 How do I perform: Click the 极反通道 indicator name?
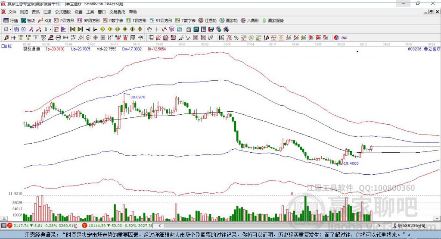[x=31, y=49]
